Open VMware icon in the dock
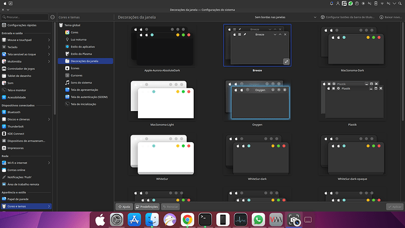Image resolution: width=405 pixels, height=228 pixels. [276, 220]
